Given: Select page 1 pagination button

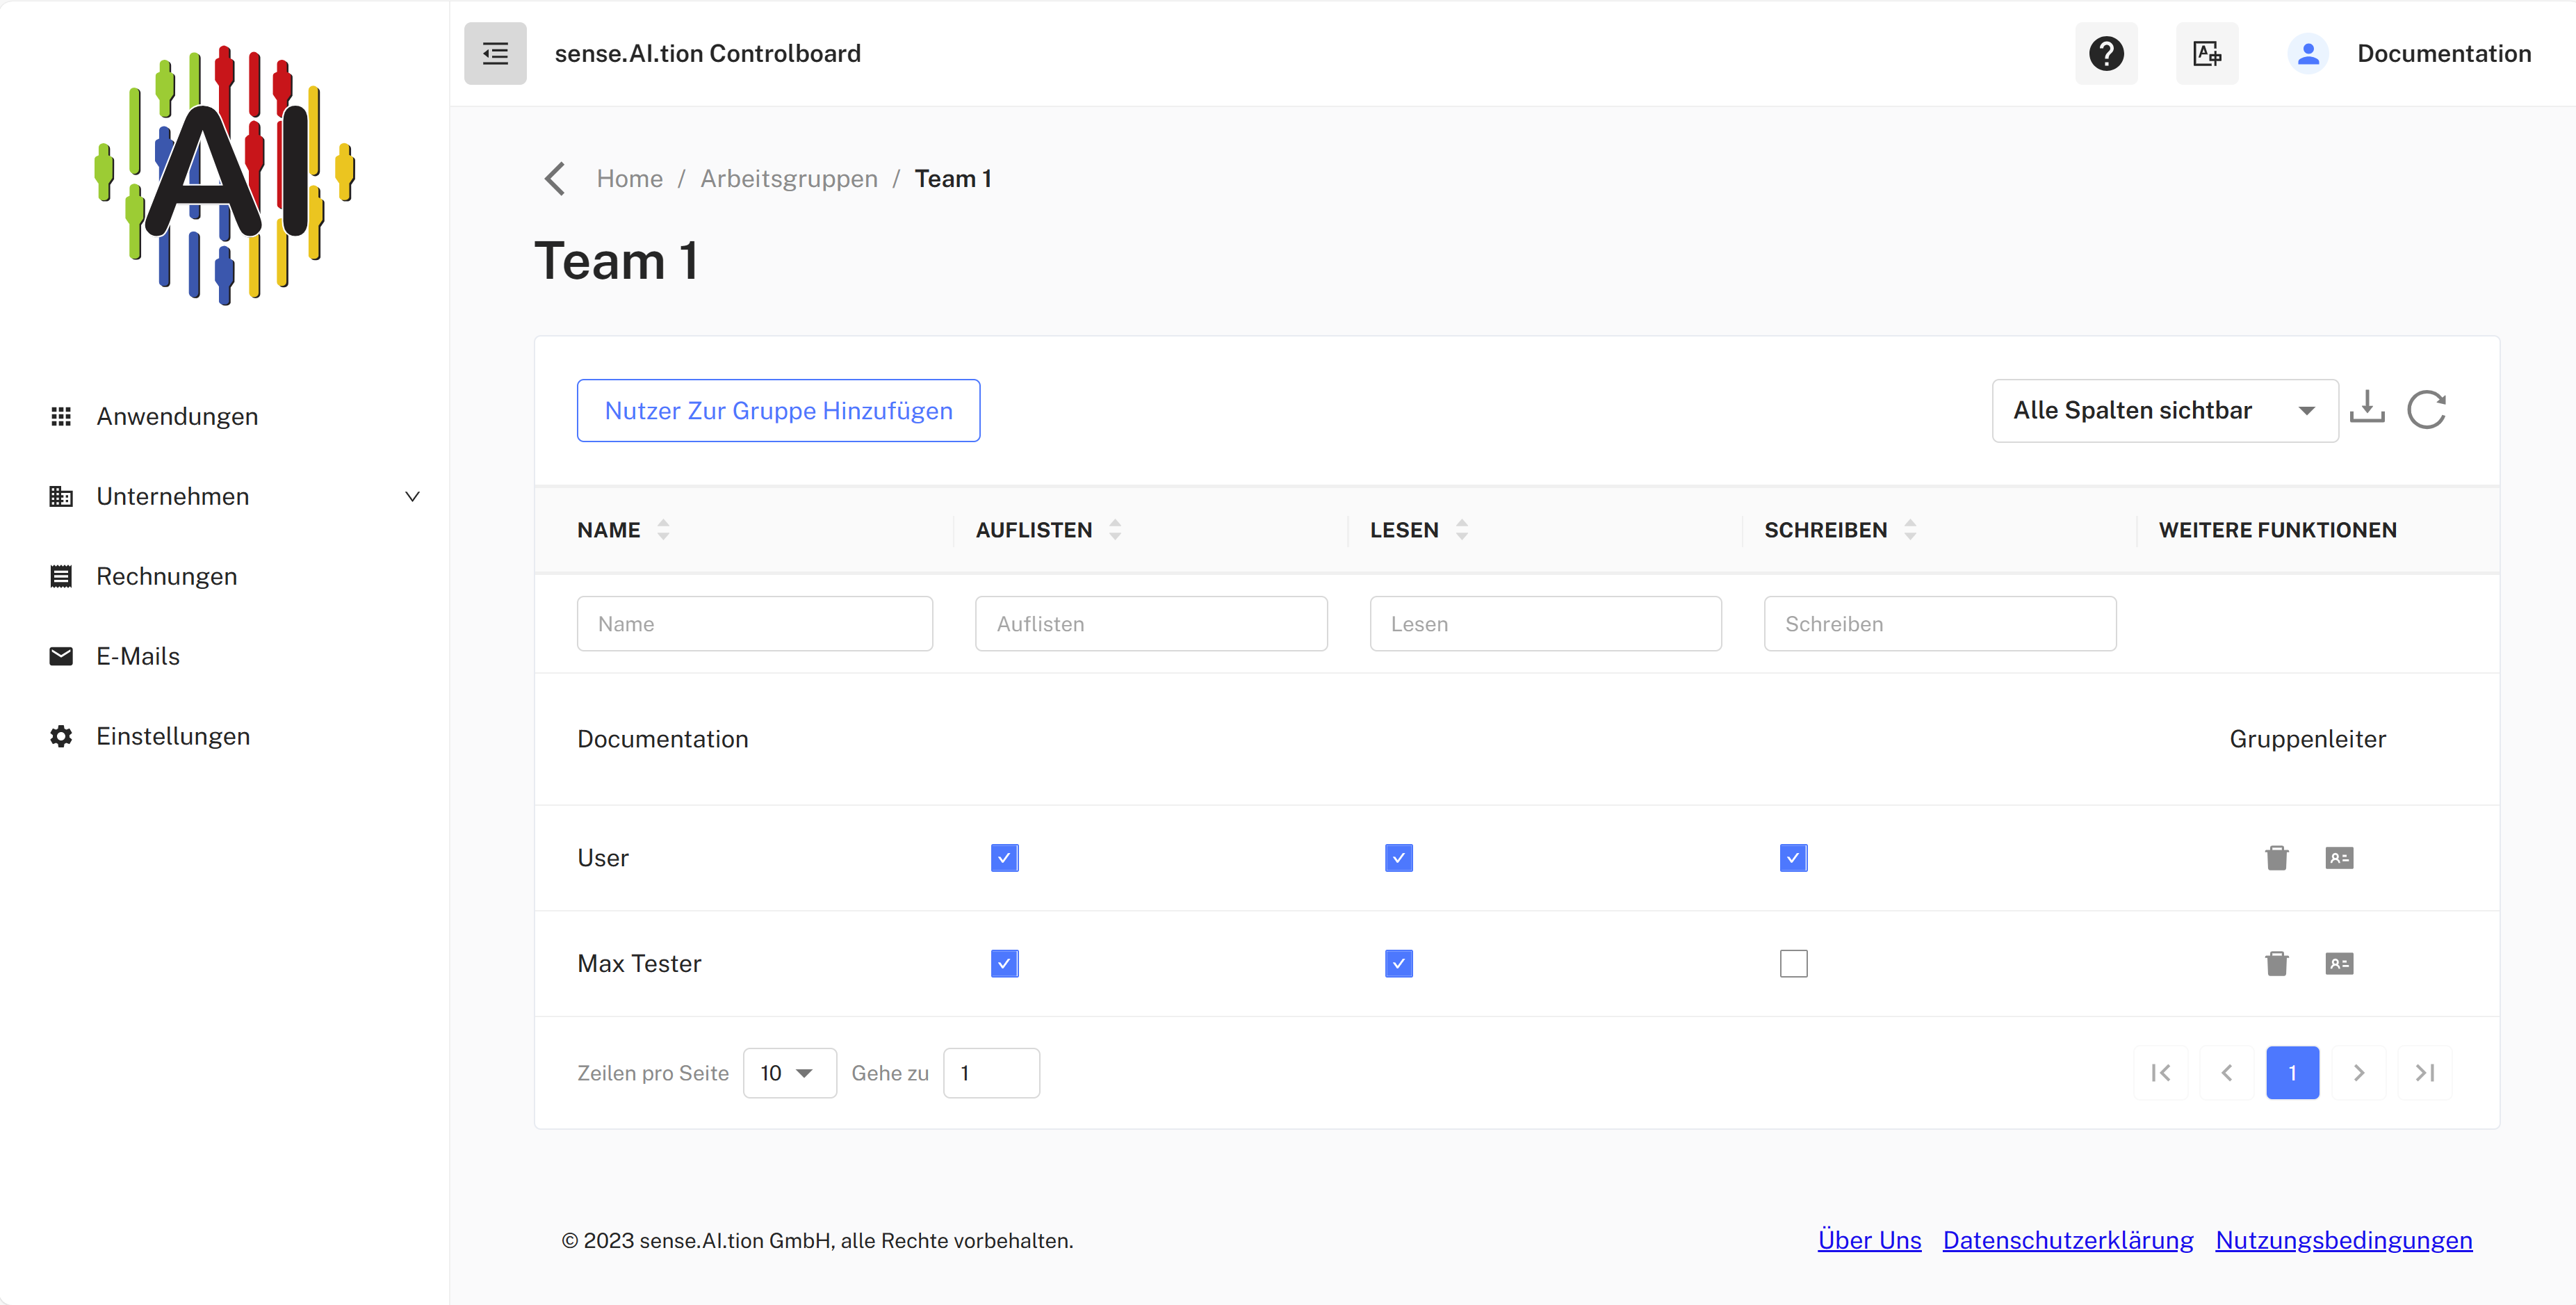Looking at the screenshot, I should pos(2293,1073).
